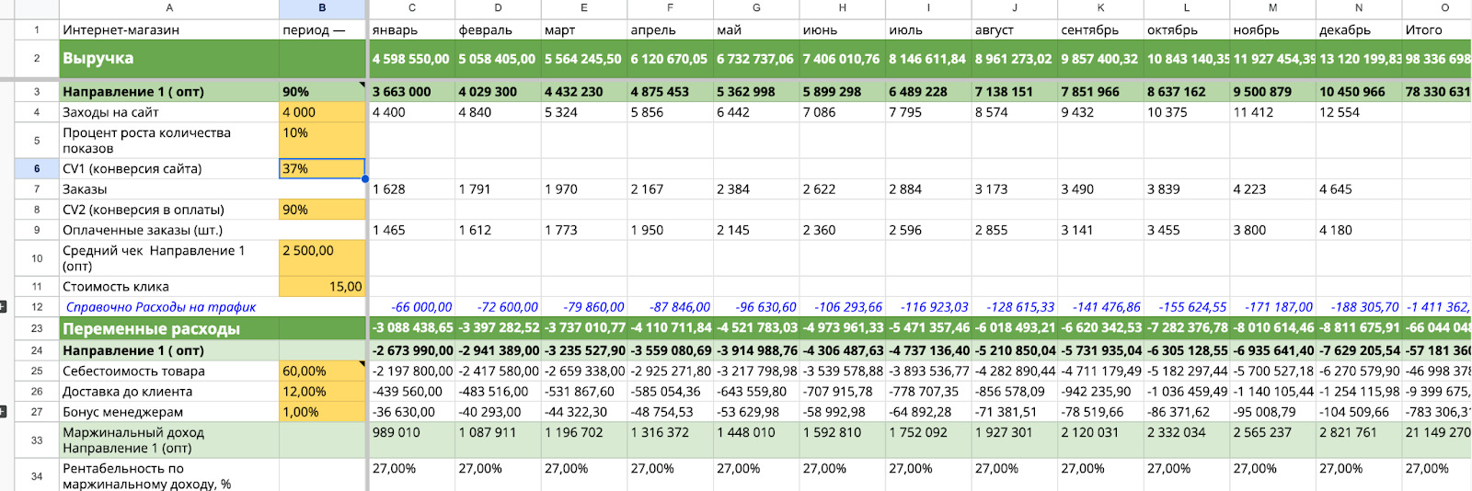The width and height of the screenshot is (1472, 491).
Task: Click the январь month header cell
Action: (411, 30)
